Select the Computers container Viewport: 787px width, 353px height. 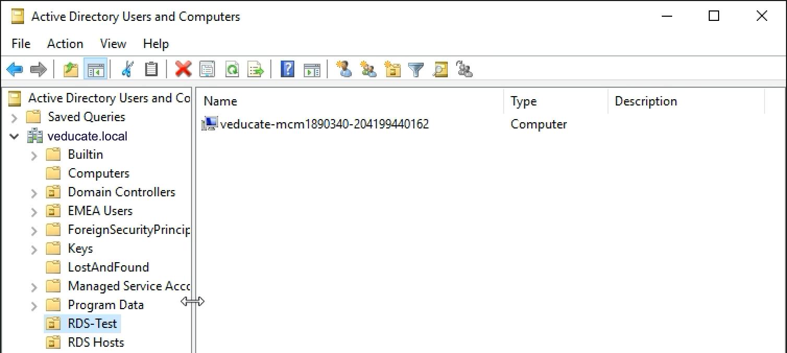pos(99,173)
